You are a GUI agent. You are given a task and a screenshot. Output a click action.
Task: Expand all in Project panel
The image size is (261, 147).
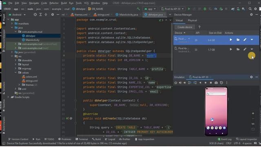(40, 15)
